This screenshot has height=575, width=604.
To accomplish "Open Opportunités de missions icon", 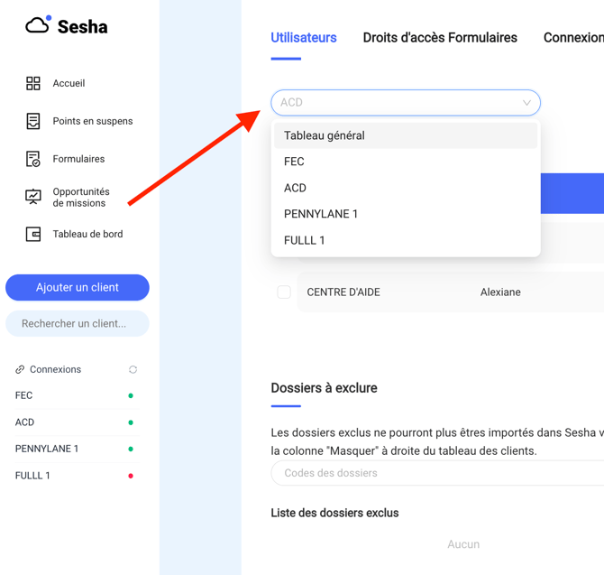I will pos(33,197).
